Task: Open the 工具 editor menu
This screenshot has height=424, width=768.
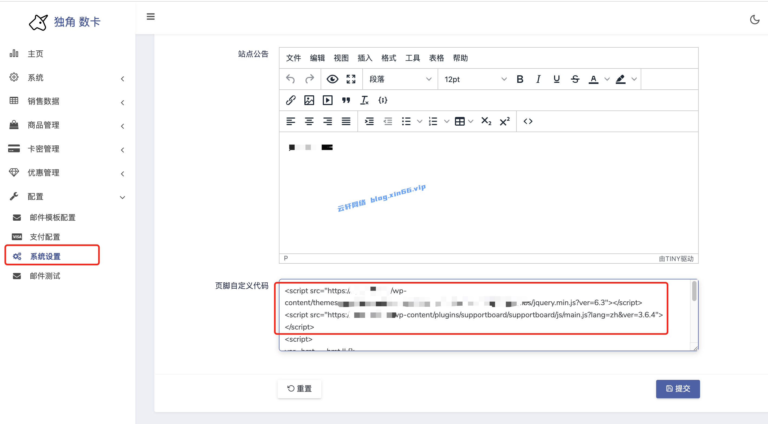Action: click(x=413, y=58)
